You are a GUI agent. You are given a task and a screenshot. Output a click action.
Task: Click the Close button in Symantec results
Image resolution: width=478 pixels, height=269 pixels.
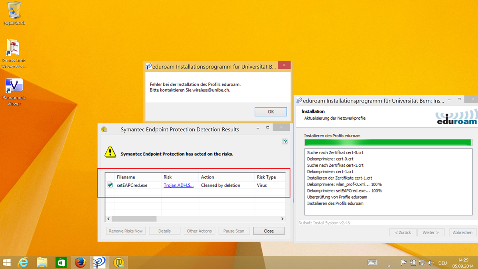[x=269, y=231]
